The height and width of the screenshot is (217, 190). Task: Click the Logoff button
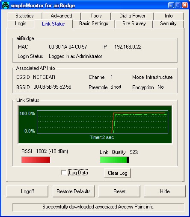click(27, 191)
